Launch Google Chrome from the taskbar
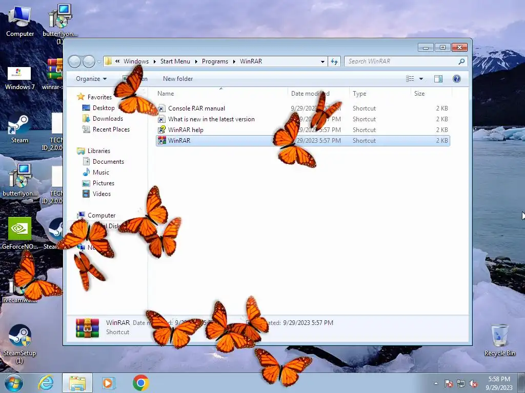 [x=140, y=383]
